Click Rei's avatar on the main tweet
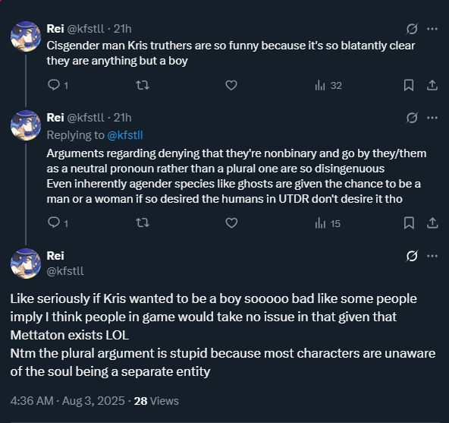Screen dimensions: 449x423 click(26, 264)
